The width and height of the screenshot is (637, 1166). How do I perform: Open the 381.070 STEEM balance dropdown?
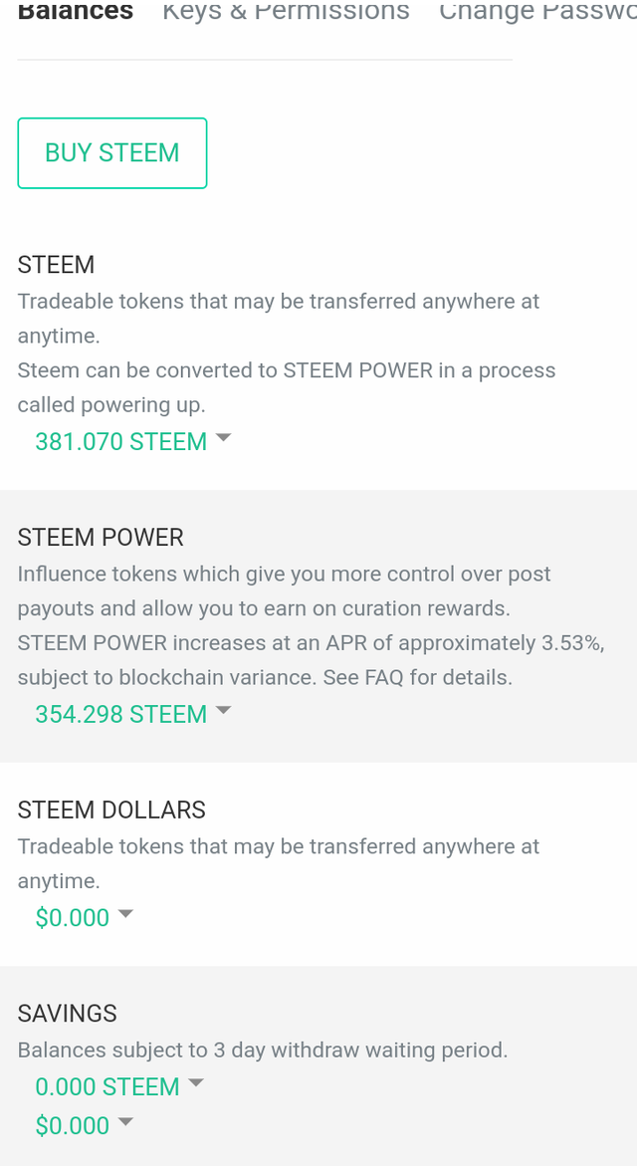[x=121, y=441]
